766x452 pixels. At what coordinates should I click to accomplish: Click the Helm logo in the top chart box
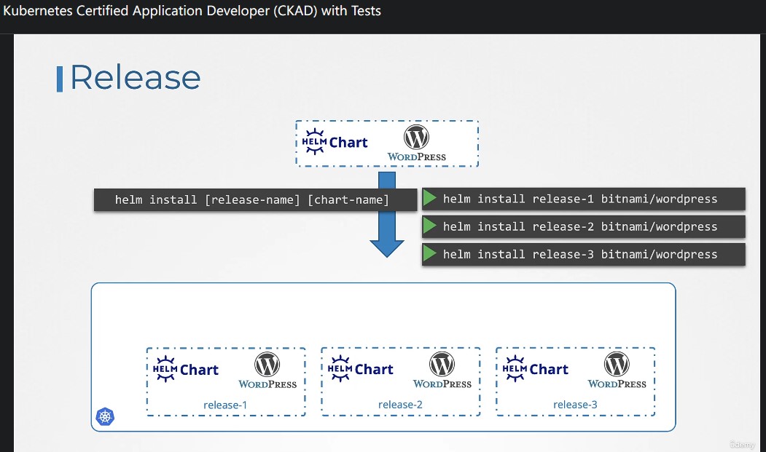pos(315,141)
